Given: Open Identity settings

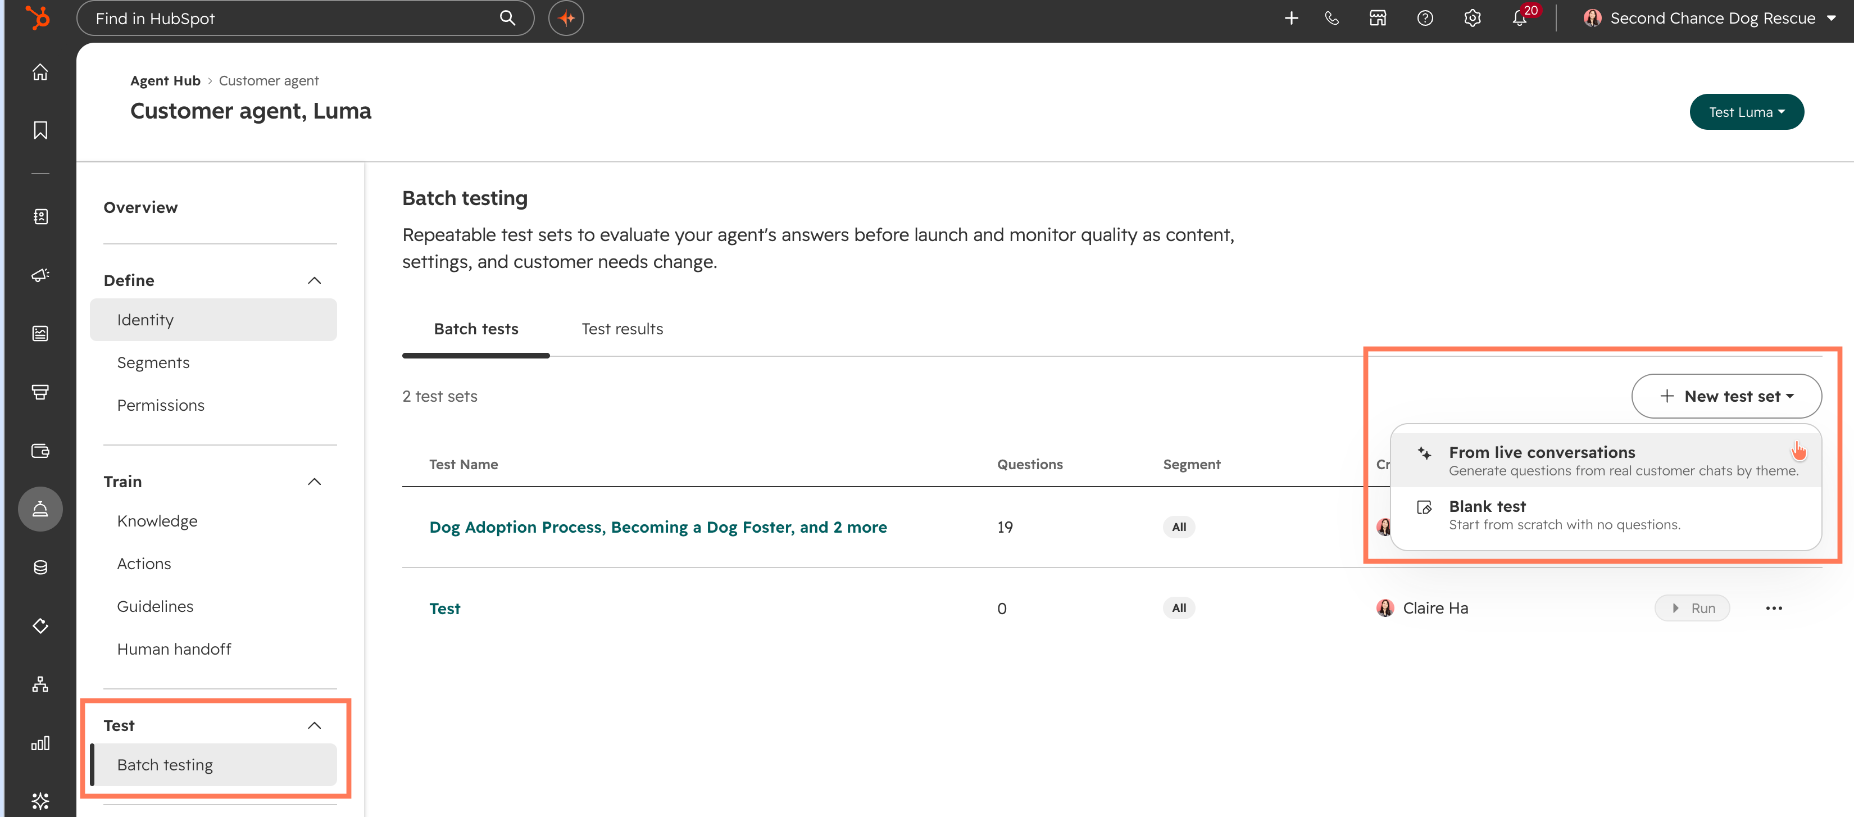Looking at the screenshot, I should tap(213, 320).
